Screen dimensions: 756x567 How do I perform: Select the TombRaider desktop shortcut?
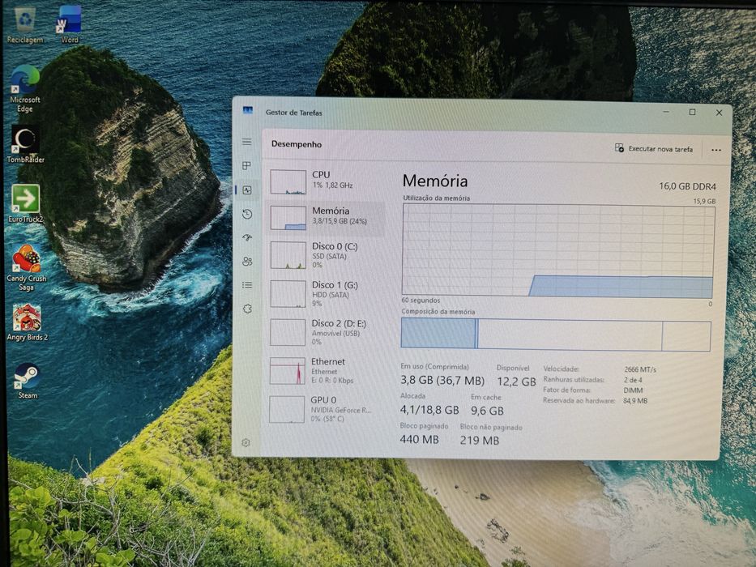pos(25,145)
